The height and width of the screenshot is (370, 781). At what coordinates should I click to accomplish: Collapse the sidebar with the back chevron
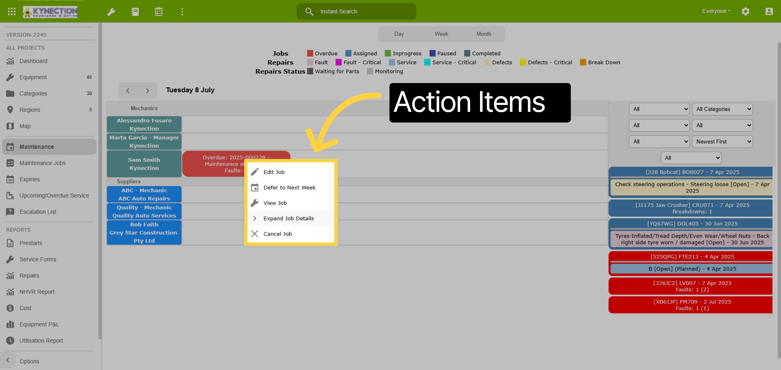point(8,360)
